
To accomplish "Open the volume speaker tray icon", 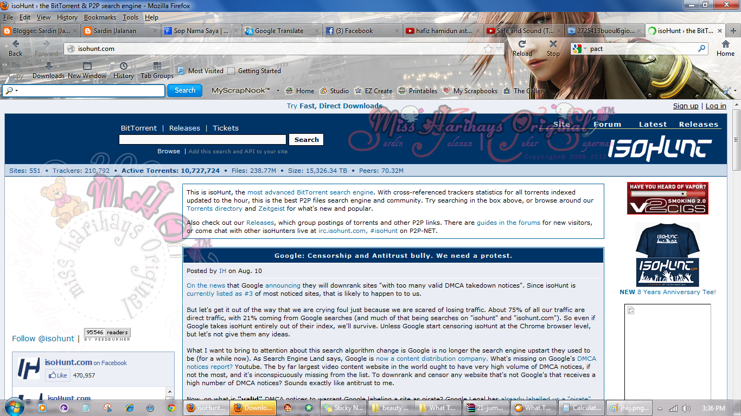I will click(x=685, y=408).
